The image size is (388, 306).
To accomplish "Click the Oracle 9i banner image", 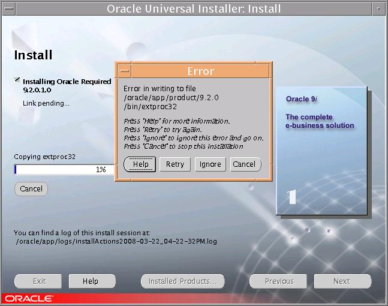I will [x=321, y=150].
